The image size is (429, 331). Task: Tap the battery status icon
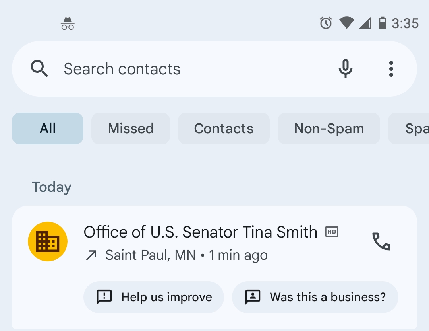[x=383, y=23]
